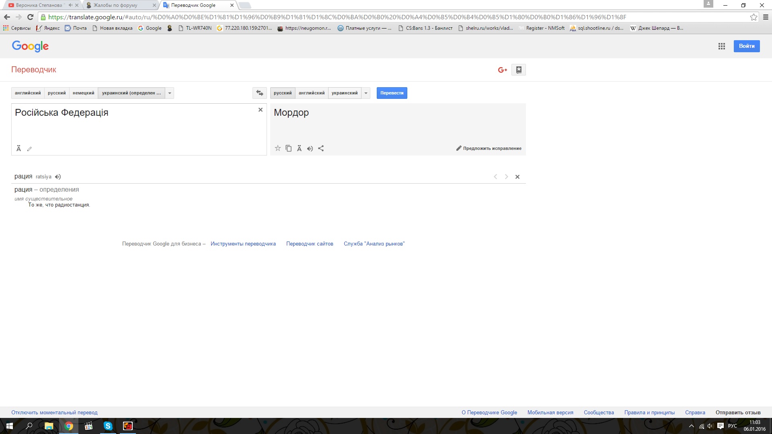This screenshot has height=434, width=772.
Task: Open the Google apps grid
Action: pos(722,46)
